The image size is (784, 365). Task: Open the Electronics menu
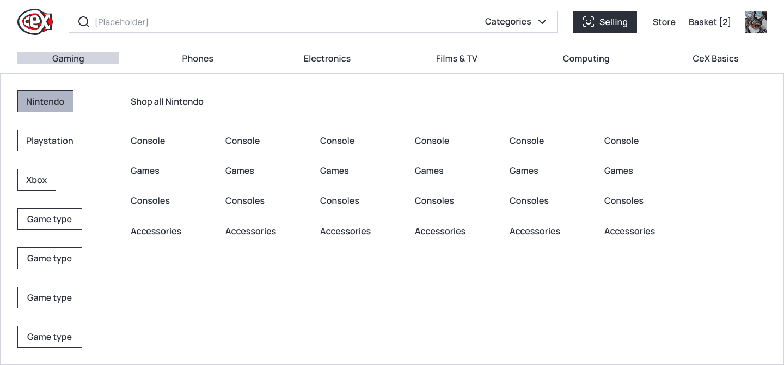tap(327, 58)
